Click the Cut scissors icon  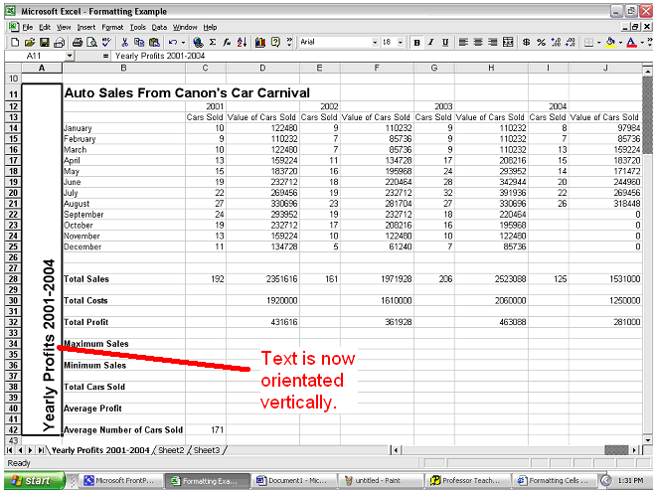pos(124,43)
